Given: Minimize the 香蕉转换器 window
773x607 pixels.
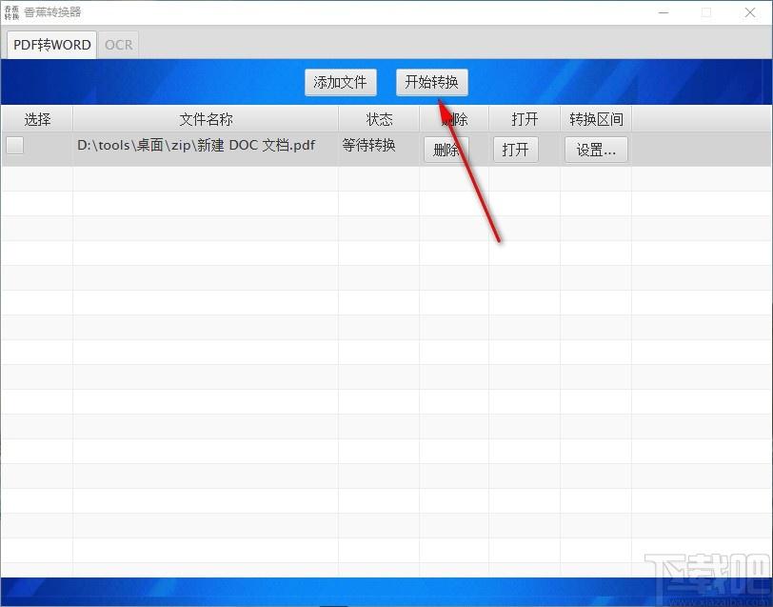Looking at the screenshot, I should pos(664,12).
